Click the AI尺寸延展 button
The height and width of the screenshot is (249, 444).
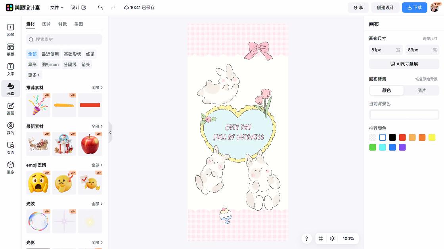point(404,64)
